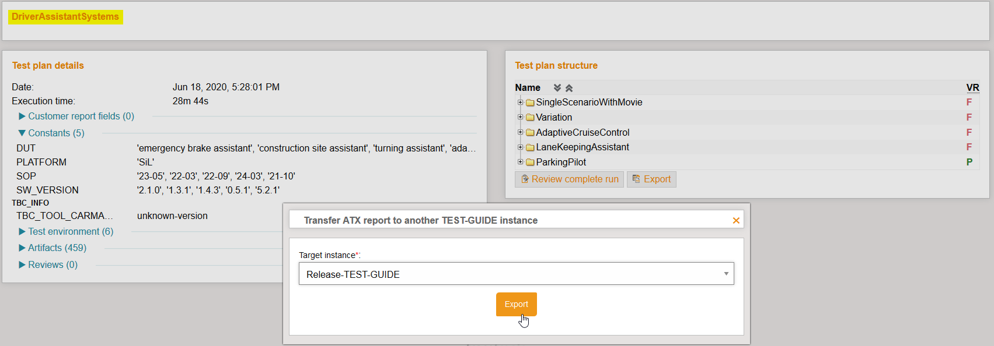Expand the LaneKeepingAssistant tree node
Viewport: 994px width, 346px height.
(520, 147)
